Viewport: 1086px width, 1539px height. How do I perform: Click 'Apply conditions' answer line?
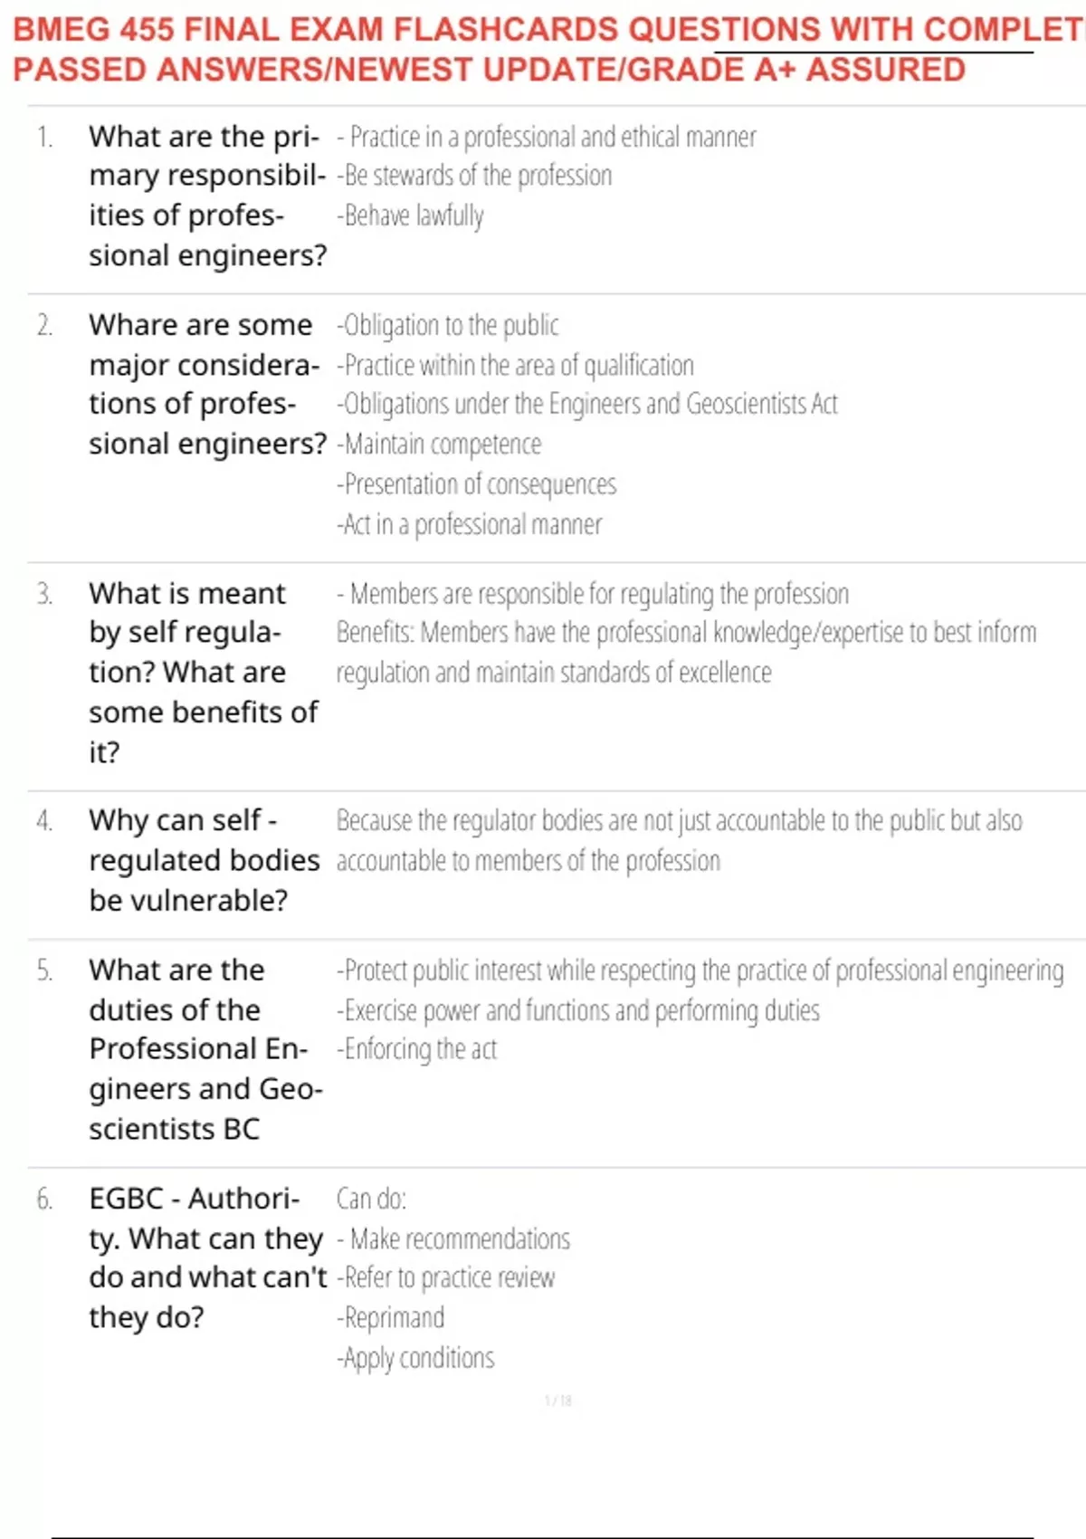point(416,1358)
